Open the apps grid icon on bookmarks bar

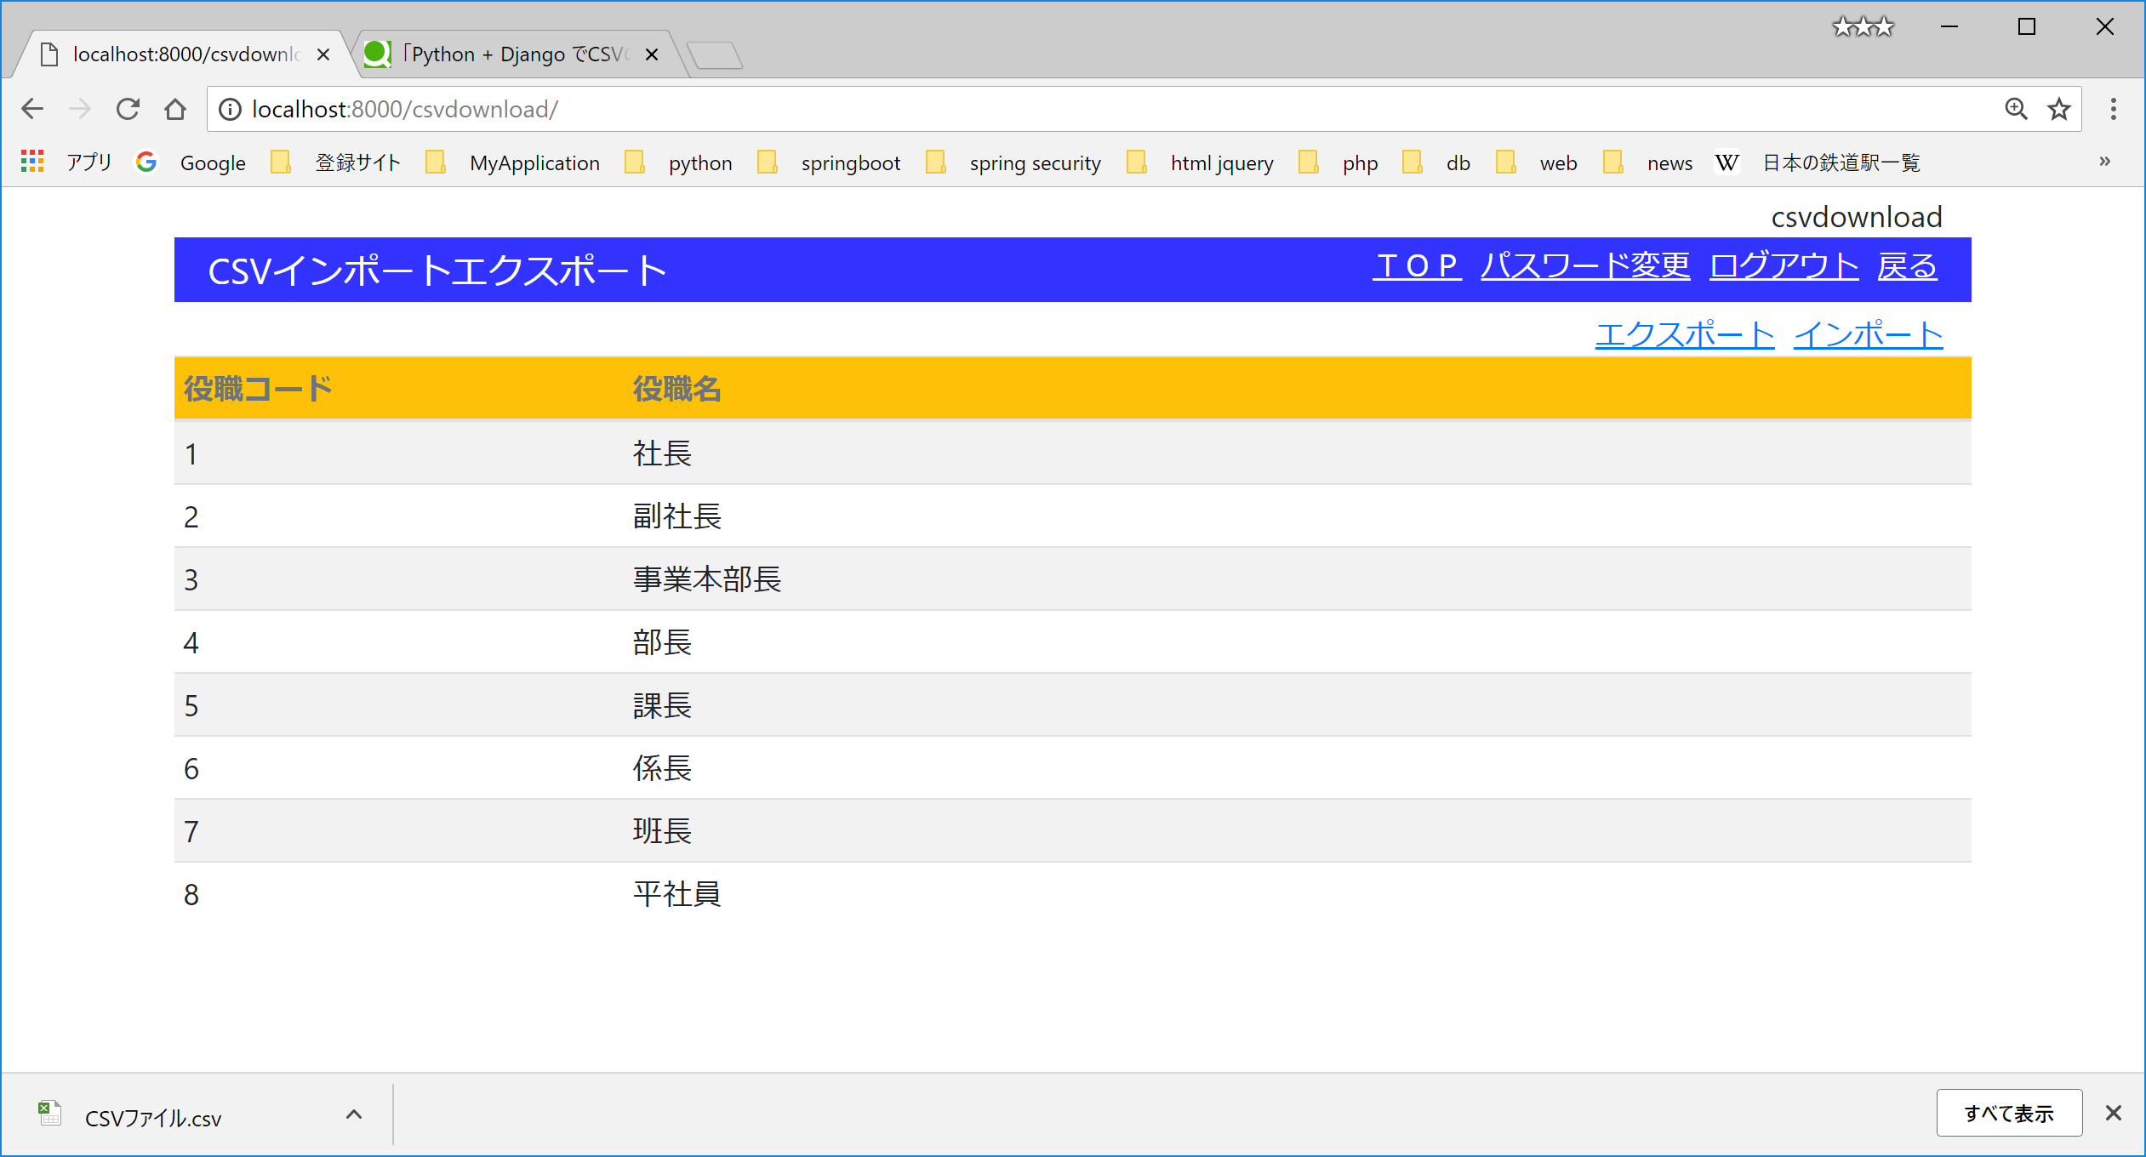click(32, 162)
